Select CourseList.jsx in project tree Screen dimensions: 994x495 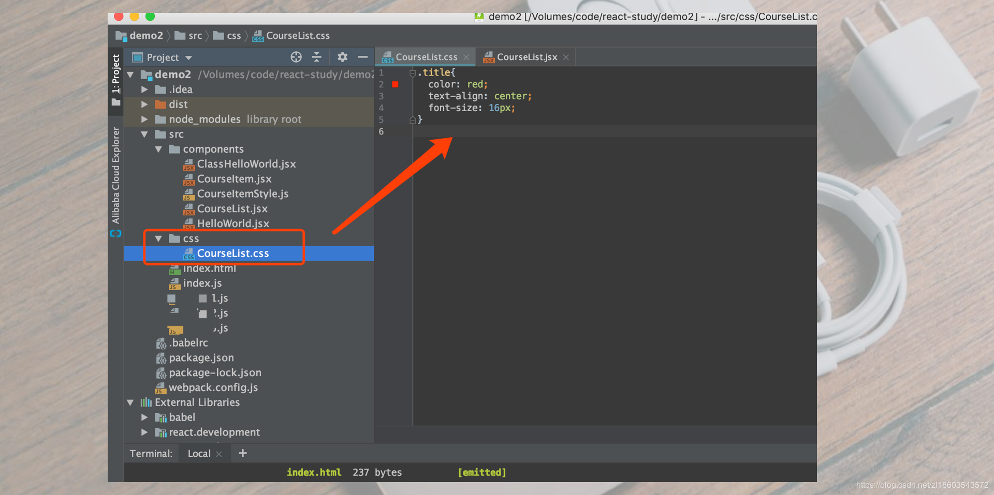[x=232, y=209]
